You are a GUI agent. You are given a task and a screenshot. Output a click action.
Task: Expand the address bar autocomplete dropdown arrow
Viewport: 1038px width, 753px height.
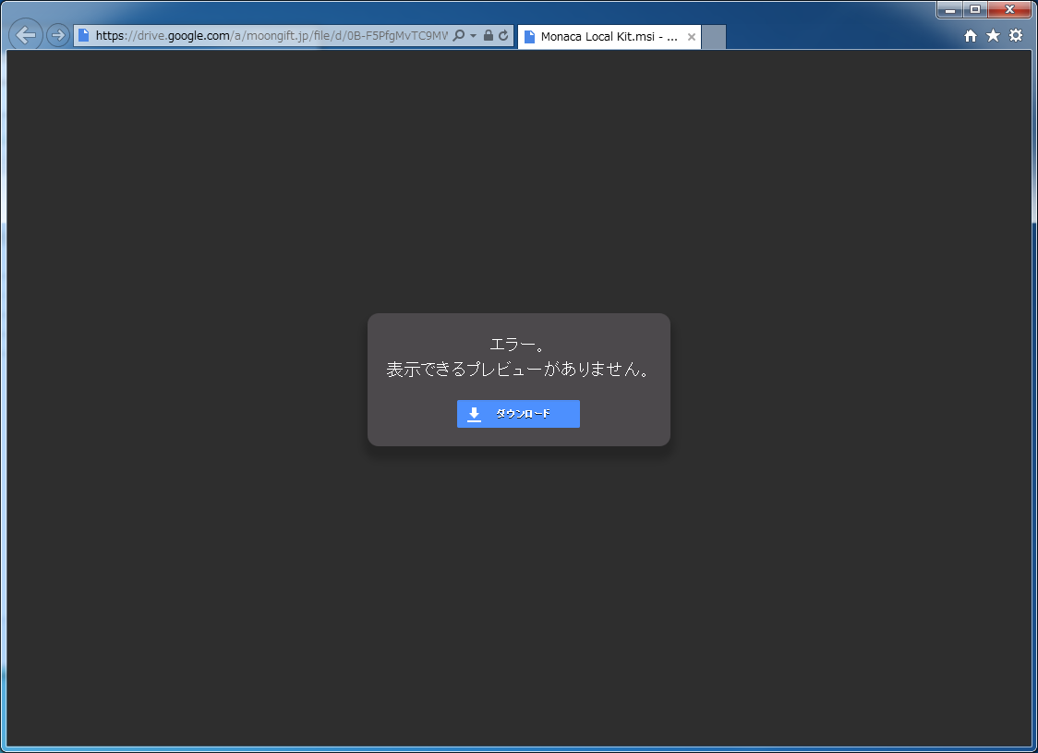point(473,36)
